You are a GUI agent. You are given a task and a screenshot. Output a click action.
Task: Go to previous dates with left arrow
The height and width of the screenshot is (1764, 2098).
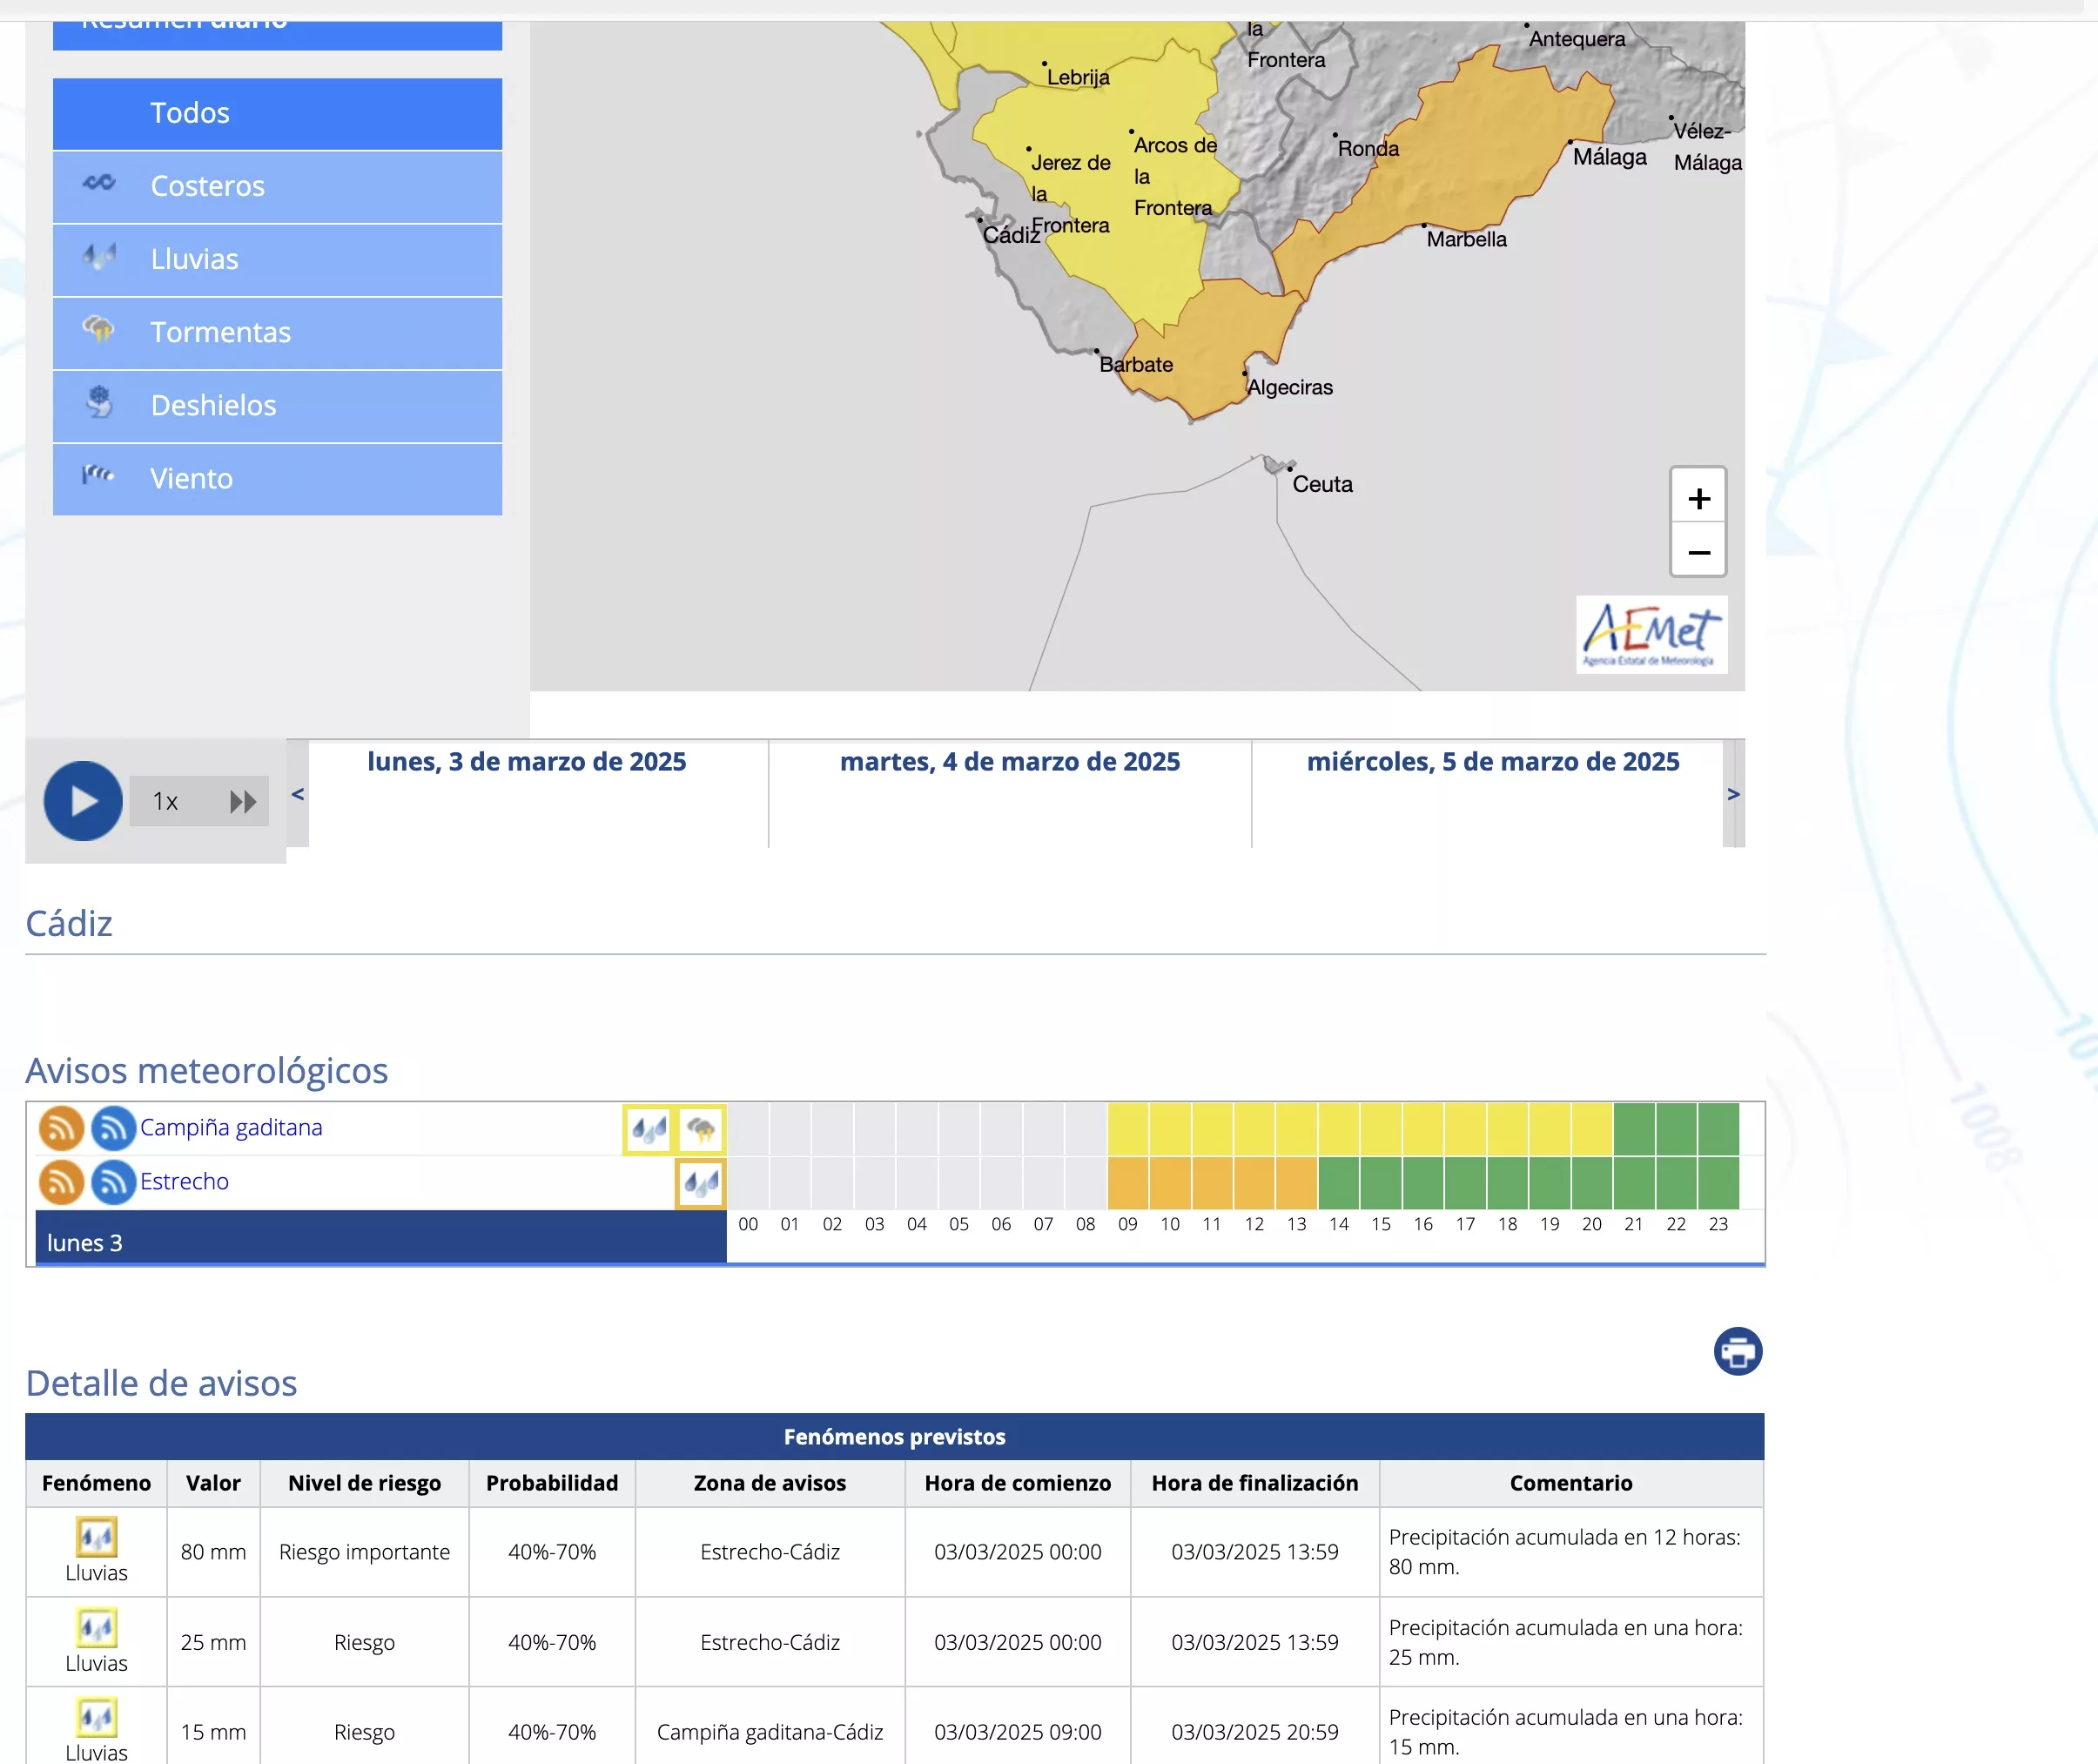(297, 794)
